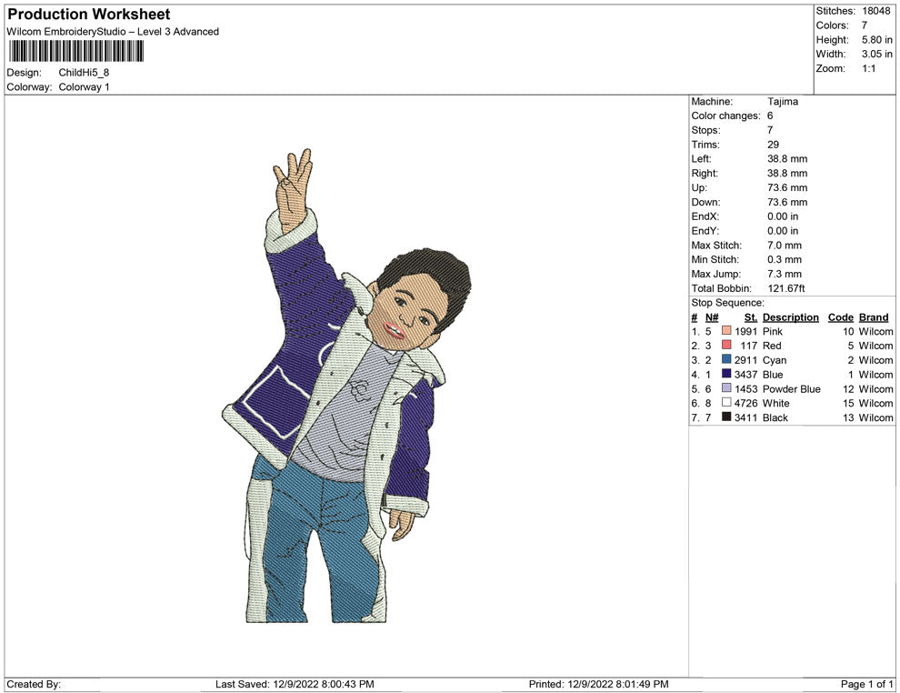Click the Machine value Tajima
The width and height of the screenshot is (900, 693).
[782, 102]
